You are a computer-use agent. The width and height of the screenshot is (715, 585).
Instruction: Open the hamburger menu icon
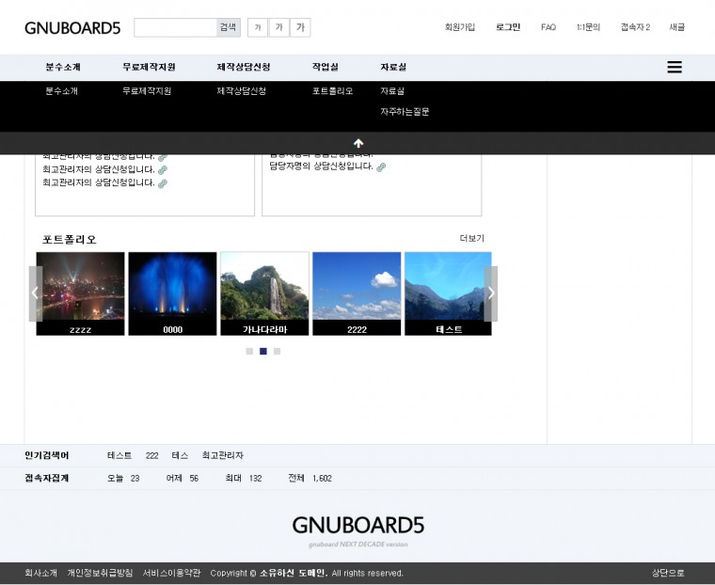(674, 67)
